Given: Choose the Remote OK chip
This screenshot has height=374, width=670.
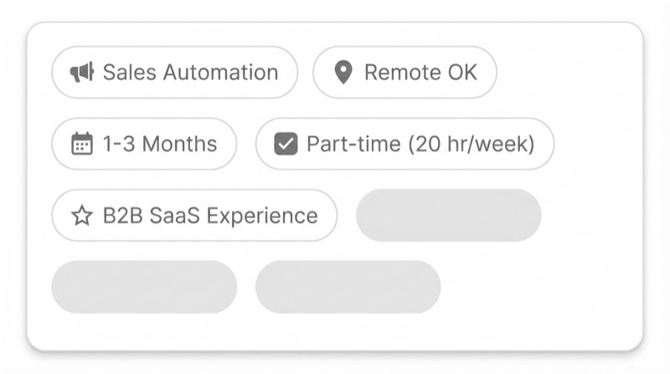Looking at the screenshot, I should tap(405, 73).
